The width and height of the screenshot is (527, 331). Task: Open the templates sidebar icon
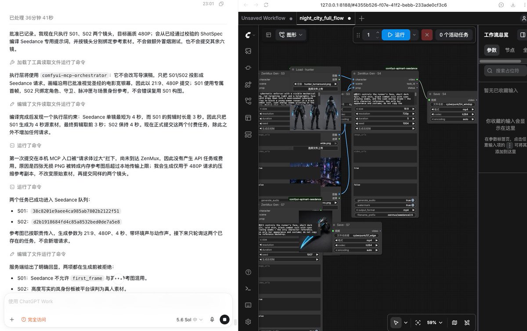point(249,118)
